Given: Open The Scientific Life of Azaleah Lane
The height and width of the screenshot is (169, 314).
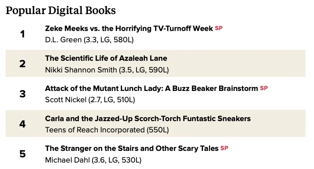Looking at the screenshot, I should click(106, 58).
